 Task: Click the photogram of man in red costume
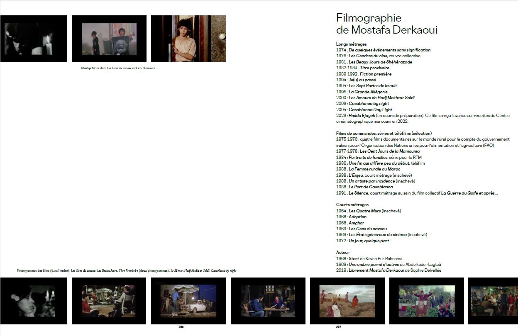[x=426, y=301]
